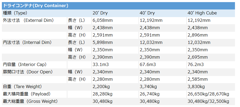Select the 33.1m3 capacity cell
This screenshot has height=107, width=240.
tap(101, 65)
